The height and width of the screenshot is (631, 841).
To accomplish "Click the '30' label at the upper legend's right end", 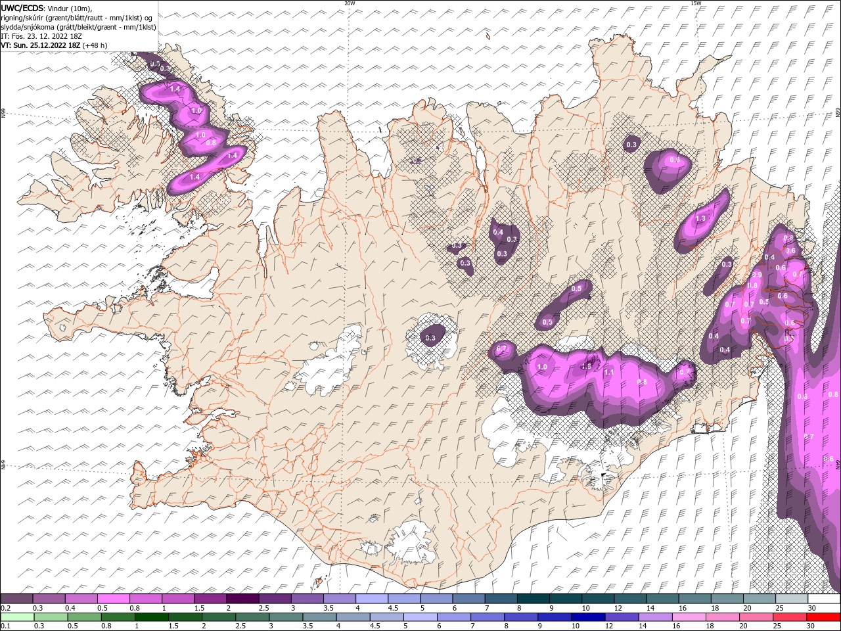I will click(812, 608).
